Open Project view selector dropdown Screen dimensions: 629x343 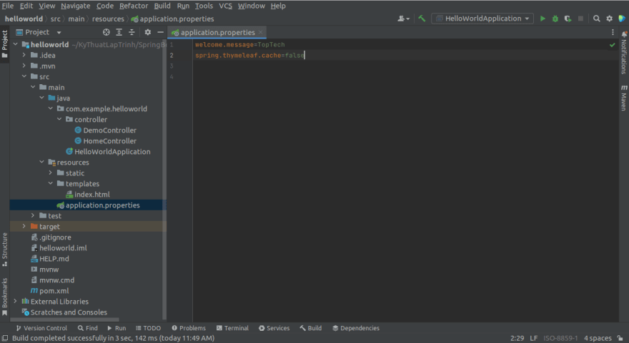[39, 32]
